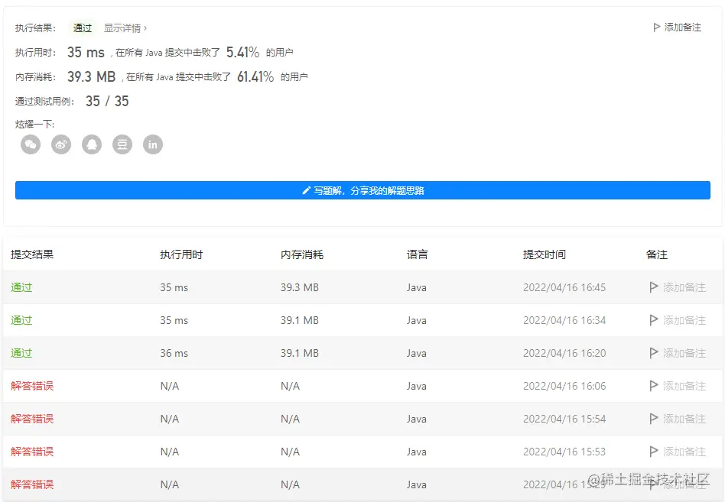725x502 pixels.
Task: Open the 解答错误 submission from 16:06
Action: click(32, 386)
